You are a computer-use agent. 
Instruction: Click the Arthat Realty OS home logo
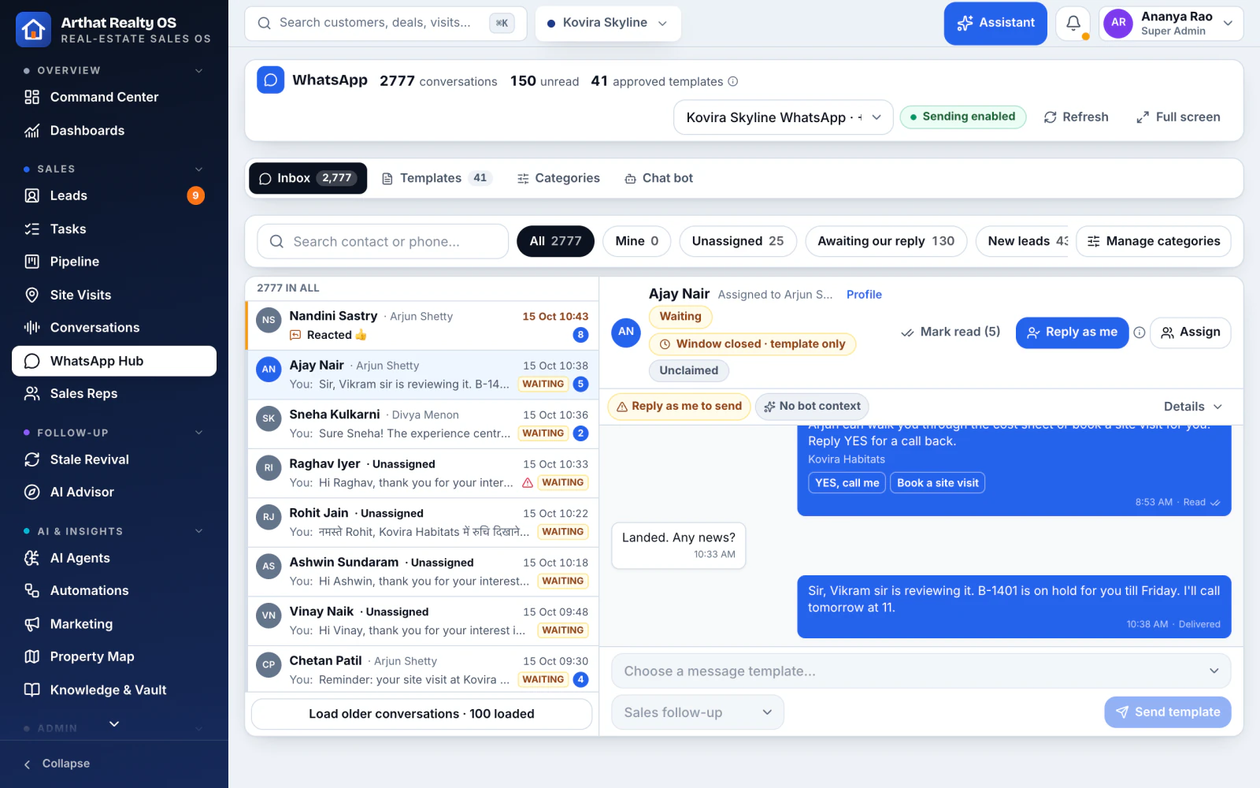pos(33,29)
